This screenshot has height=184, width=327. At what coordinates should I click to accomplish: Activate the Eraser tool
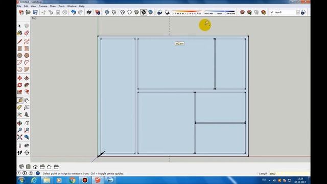pyautogui.click(x=27, y=33)
